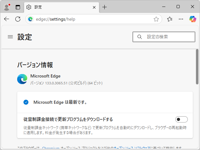
Task: Click the Microsoft Edge は最新です status text
Action: coord(60,102)
